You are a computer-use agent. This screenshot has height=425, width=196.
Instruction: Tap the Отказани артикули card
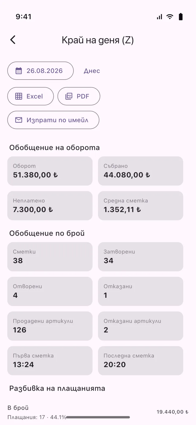point(140,326)
